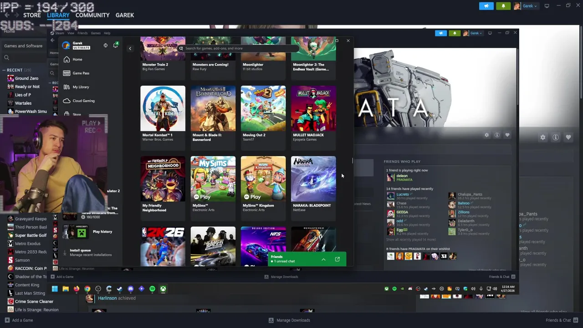Open game info icon in background Steam window
583x328 pixels.
point(556,137)
